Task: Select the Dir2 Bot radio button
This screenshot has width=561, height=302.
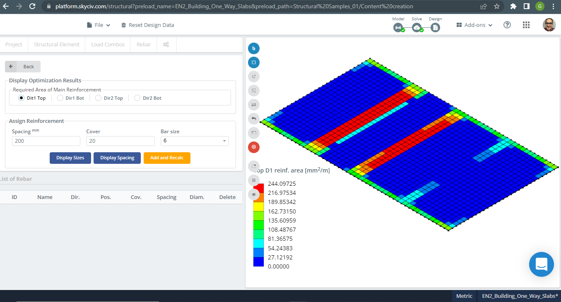Action: click(x=137, y=98)
